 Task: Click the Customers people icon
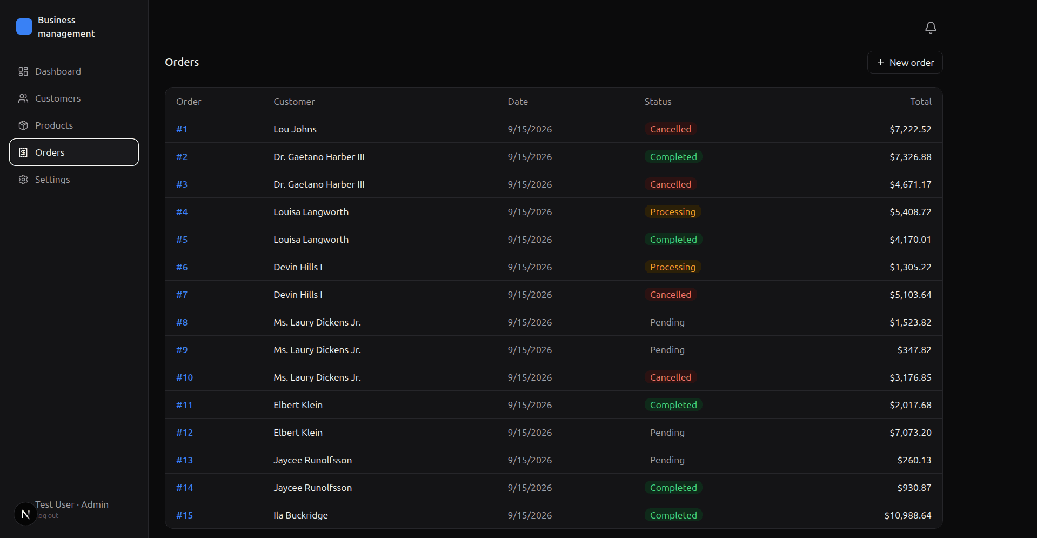23,98
